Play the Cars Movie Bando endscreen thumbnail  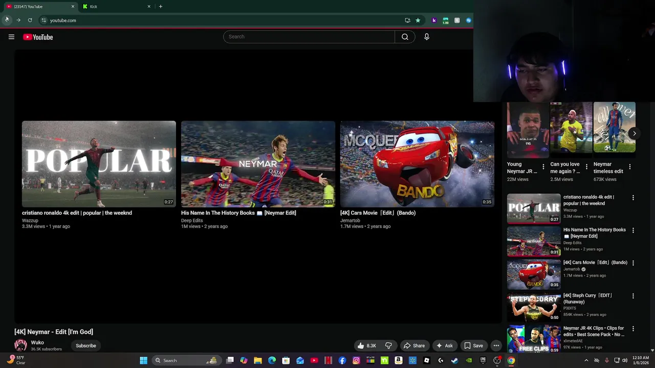click(417, 164)
